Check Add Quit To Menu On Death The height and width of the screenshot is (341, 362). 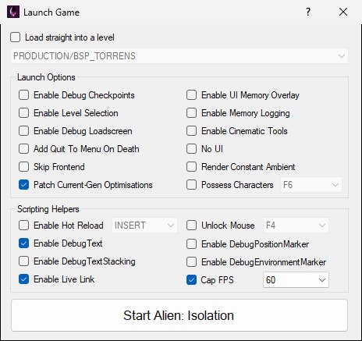point(23,149)
